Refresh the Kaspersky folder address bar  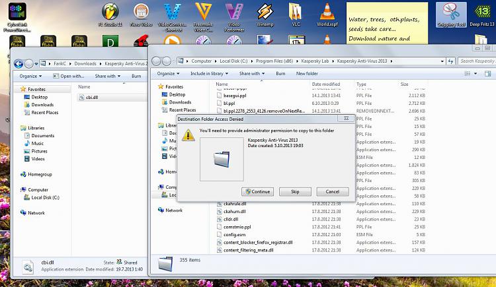[x=450, y=61]
